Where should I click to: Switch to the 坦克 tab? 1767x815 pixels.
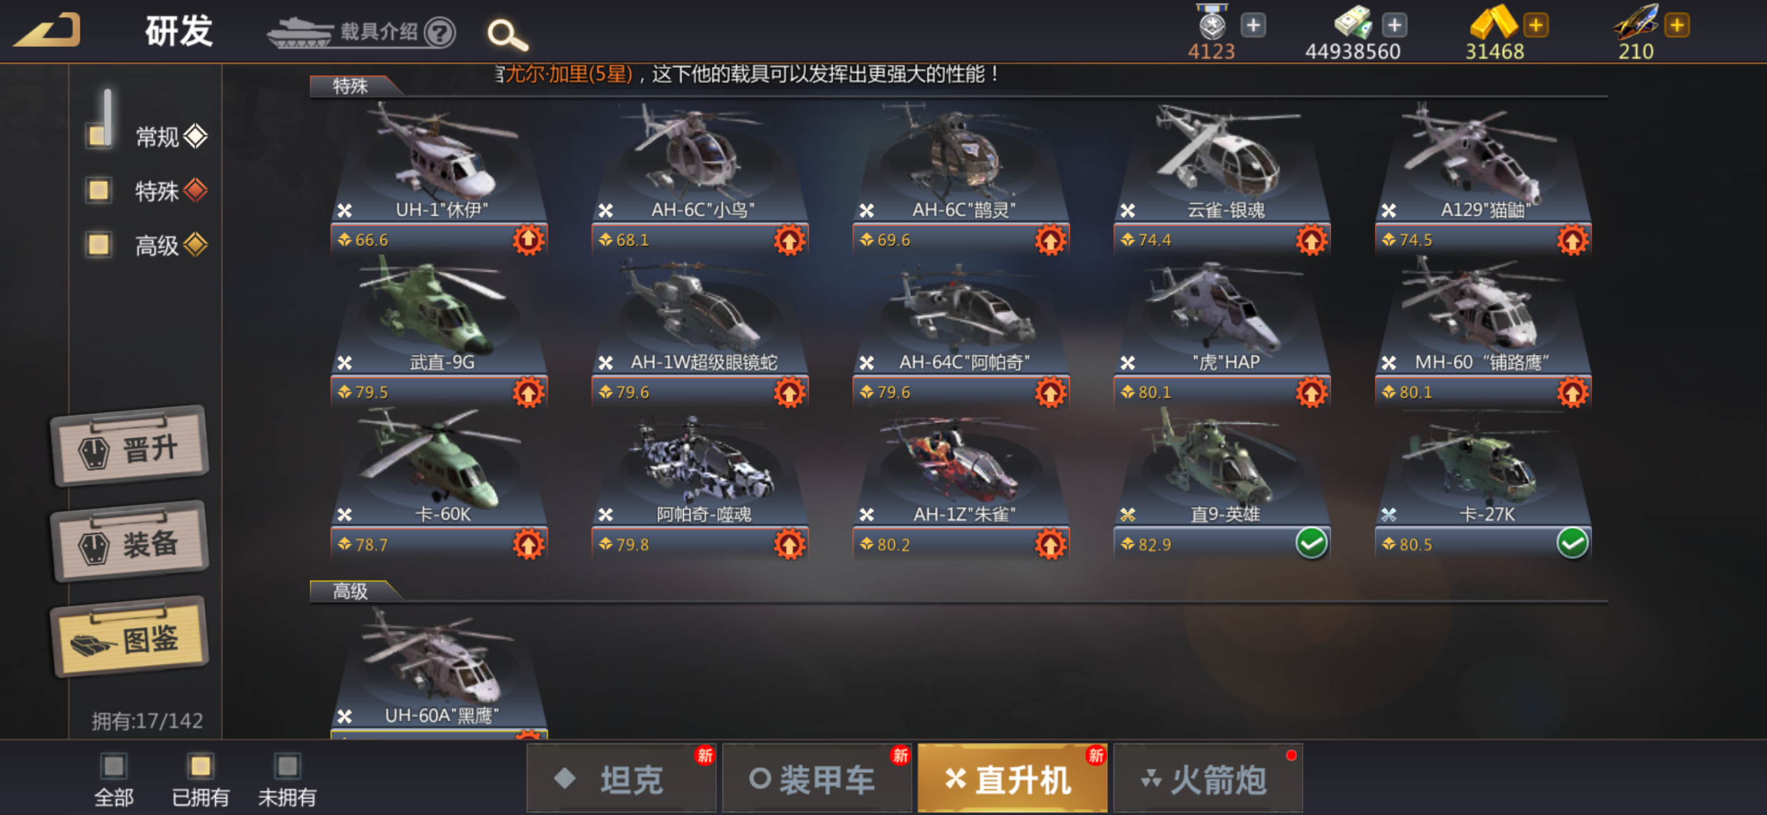[x=621, y=778]
